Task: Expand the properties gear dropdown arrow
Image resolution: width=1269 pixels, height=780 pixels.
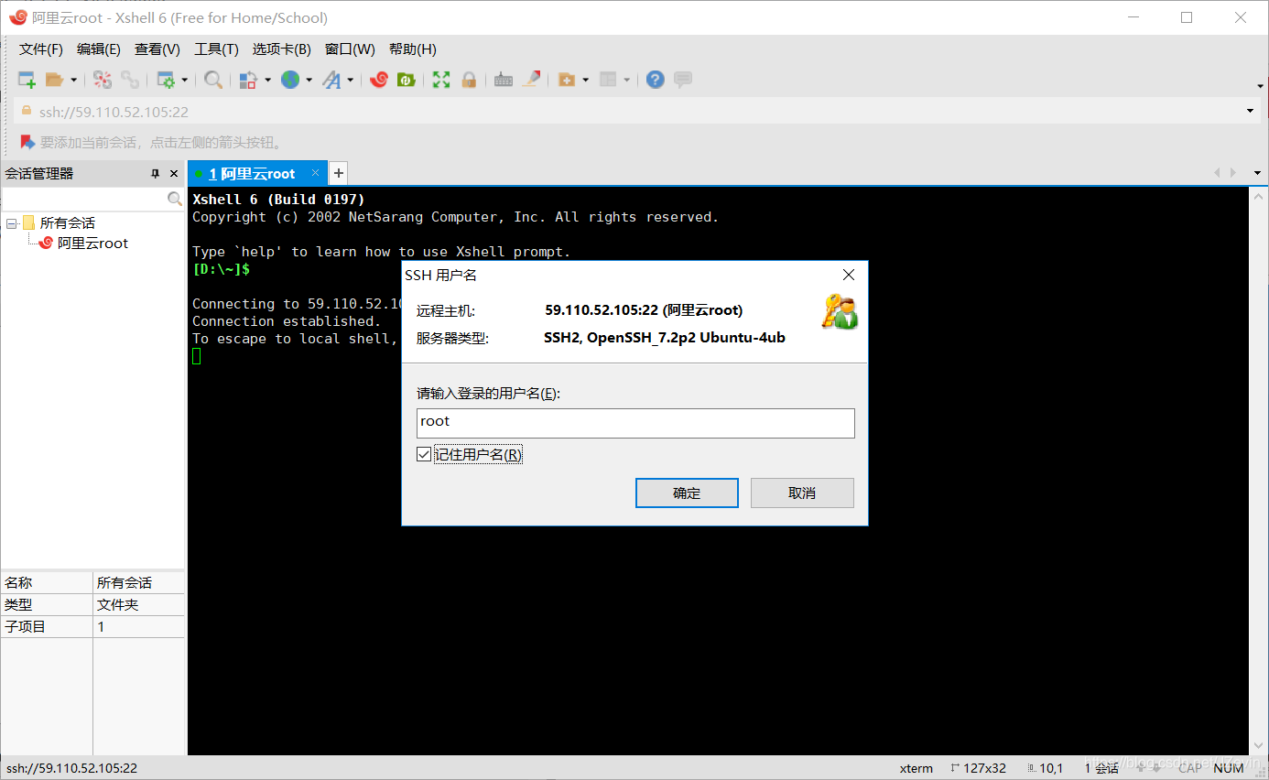Action: 184,80
